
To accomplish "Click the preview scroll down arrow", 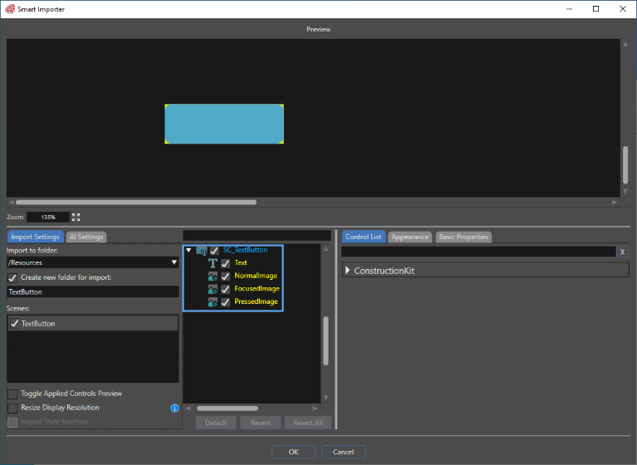I will click(x=625, y=191).
